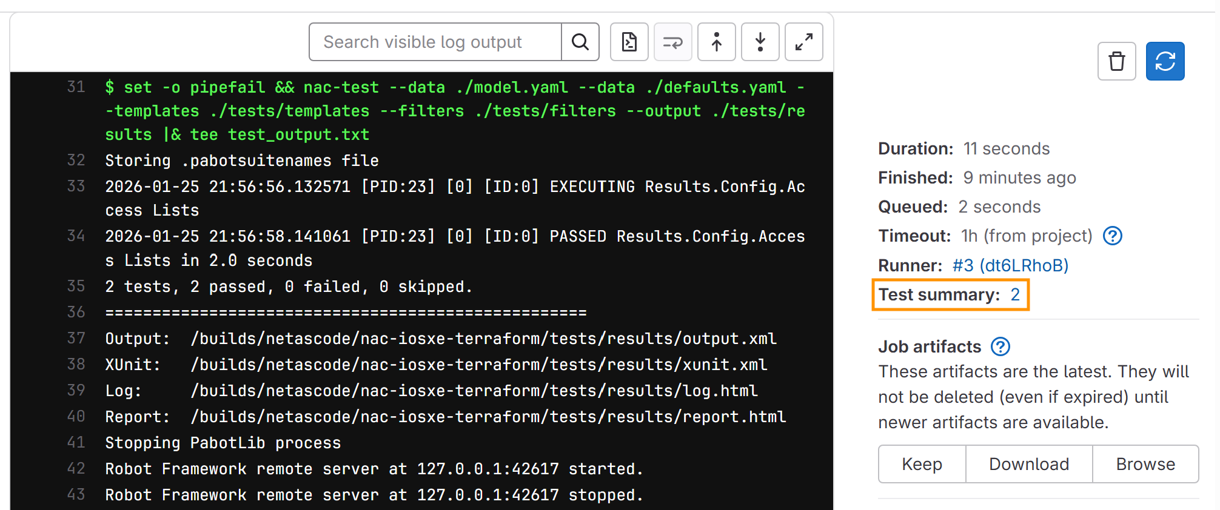Select log line number 33
Viewport: 1220px width, 510px height.
tap(76, 186)
